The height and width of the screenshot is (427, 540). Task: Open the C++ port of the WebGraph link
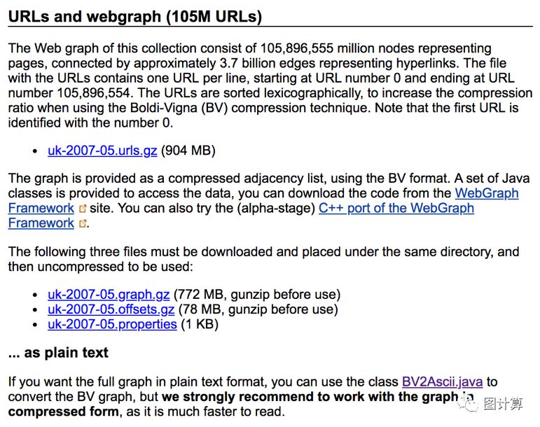396,208
